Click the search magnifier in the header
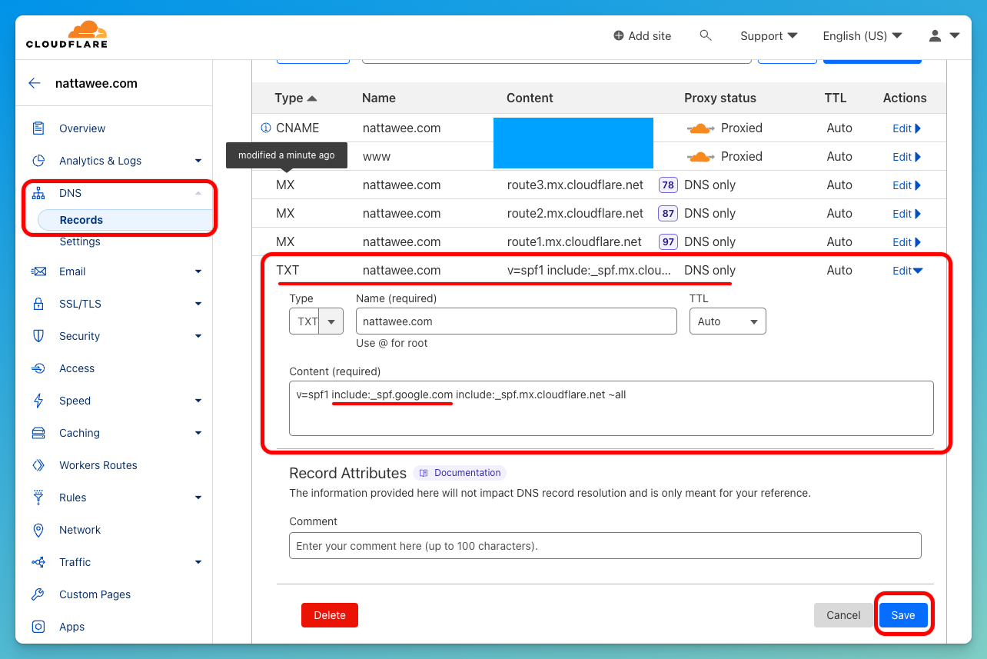987x659 pixels. point(706,35)
